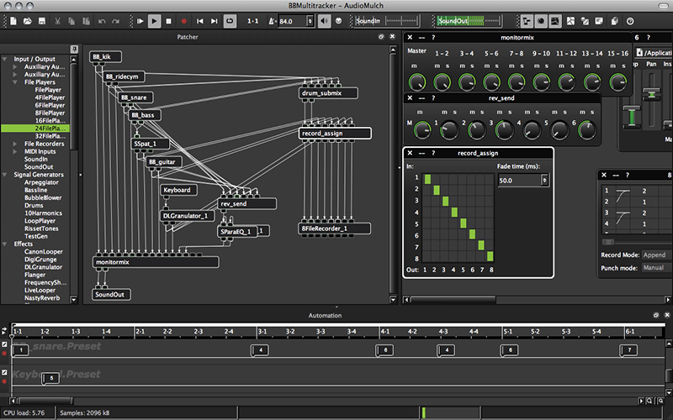The width and height of the screenshot is (673, 420).
Task: Expand the File Recorders tree group
Action: (x=15, y=144)
